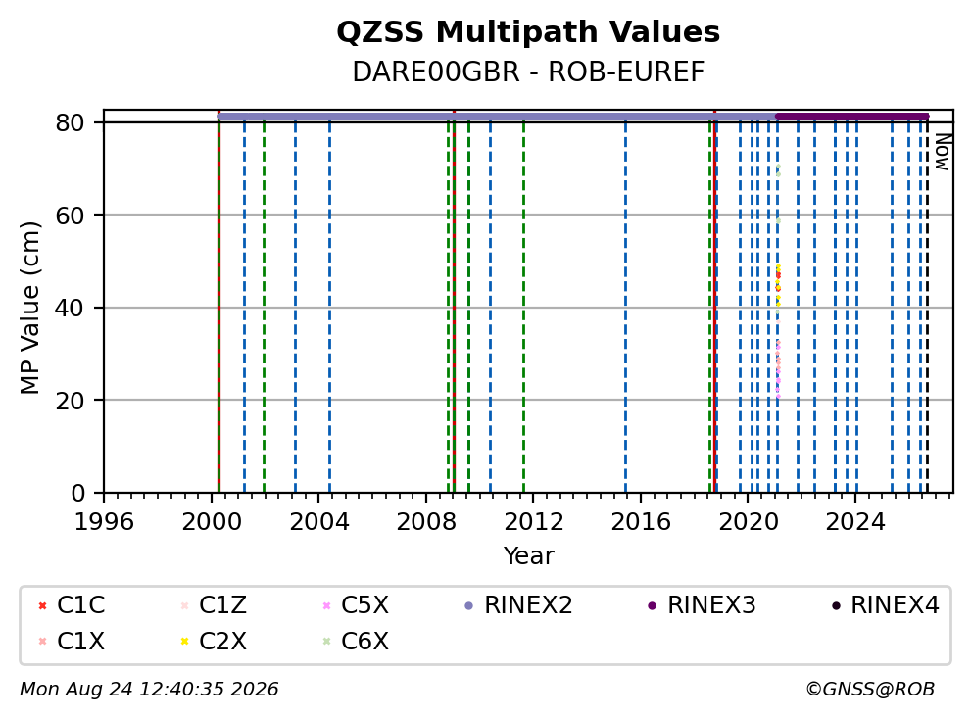The height and width of the screenshot is (719, 972).
Task: Click the 2008 tick on Year axis
Action: [x=426, y=522]
